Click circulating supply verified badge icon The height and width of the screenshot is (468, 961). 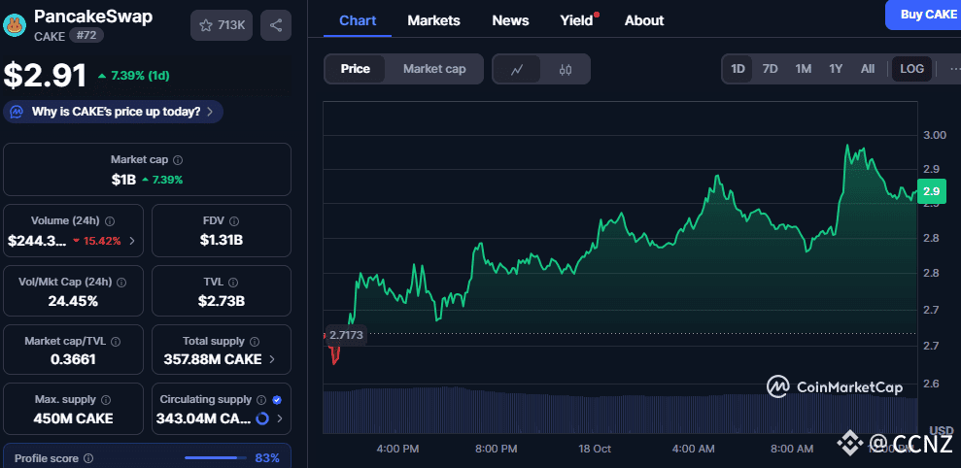point(277,399)
